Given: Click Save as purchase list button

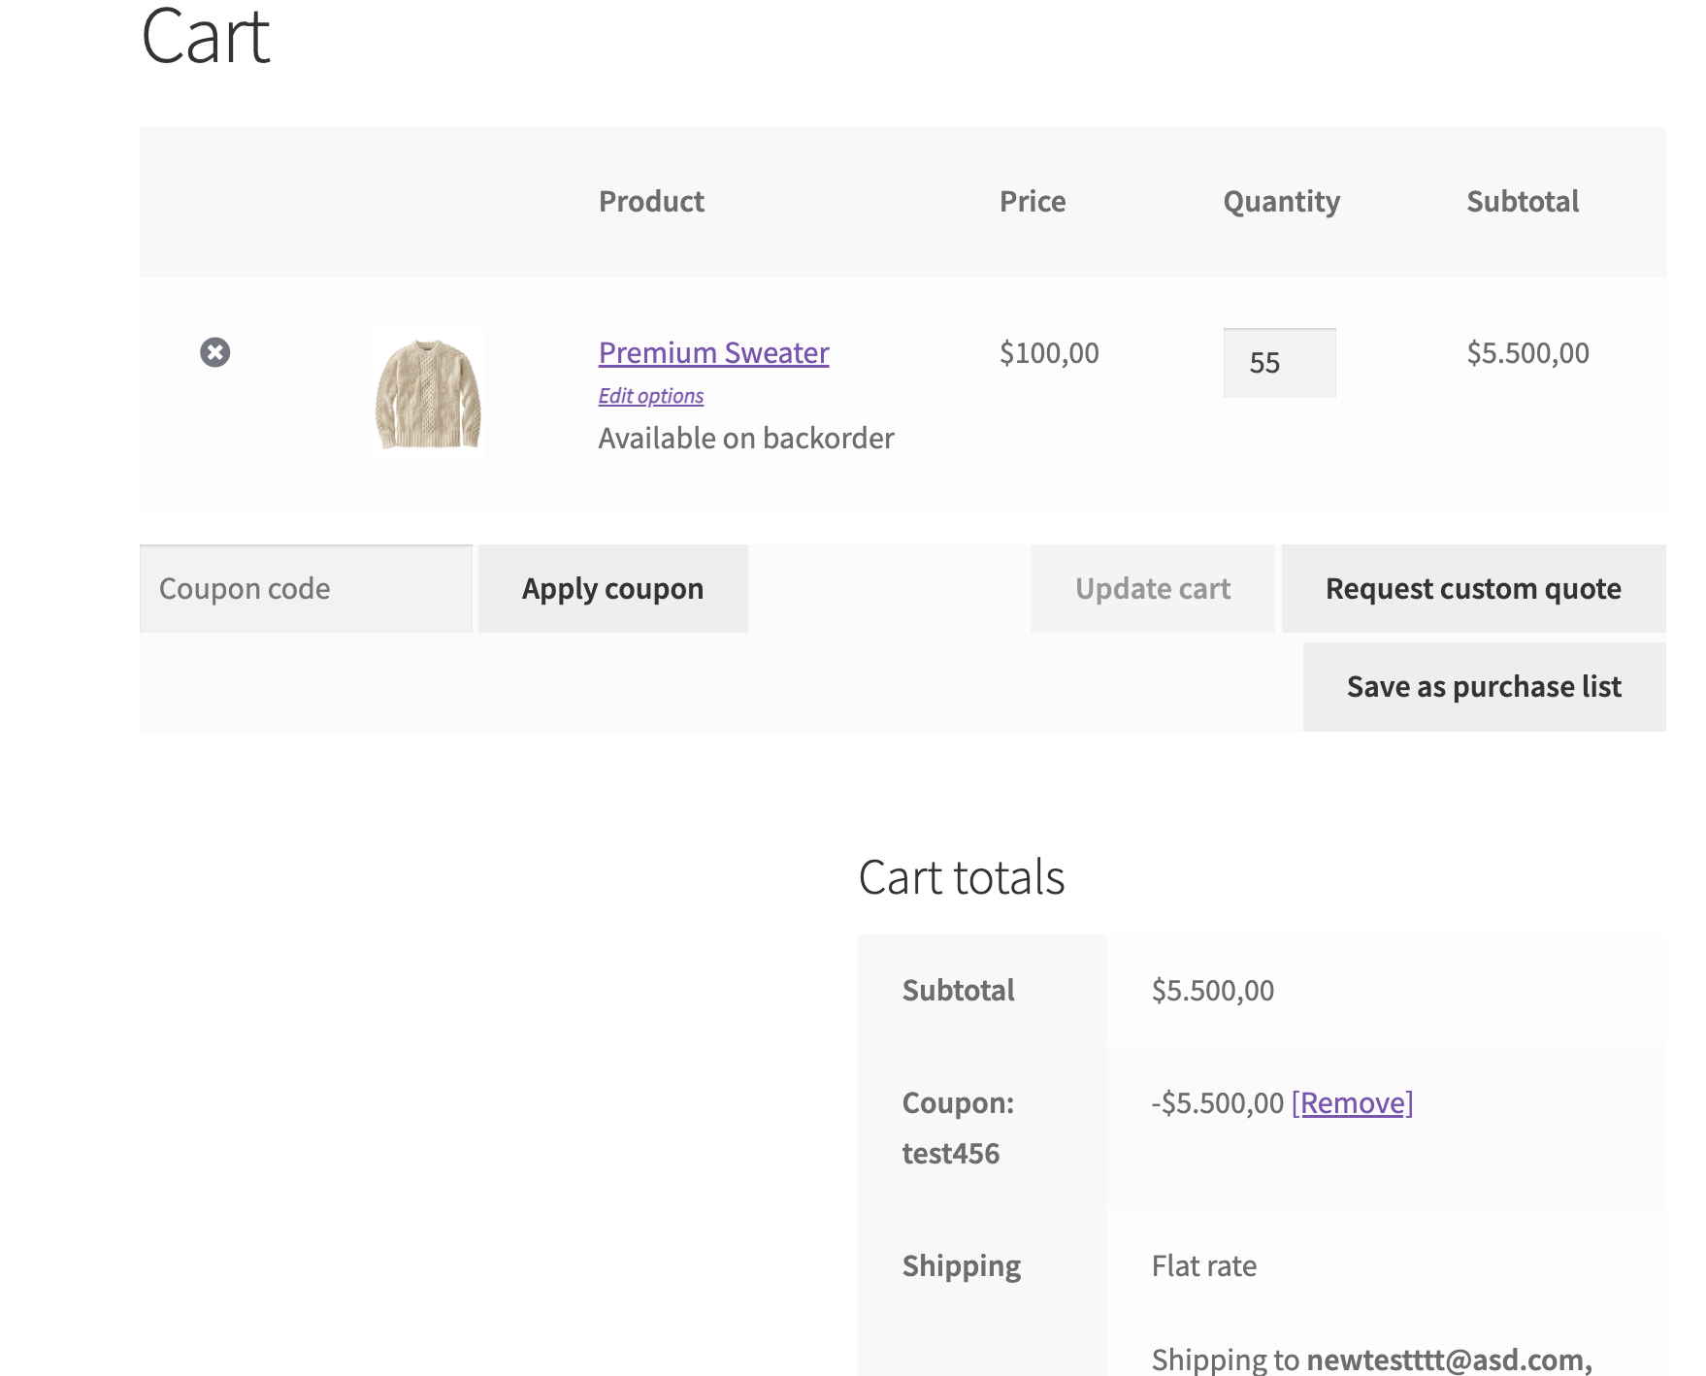Looking at the screenshot, I should pyautogui.click(x=1484, y=687).
